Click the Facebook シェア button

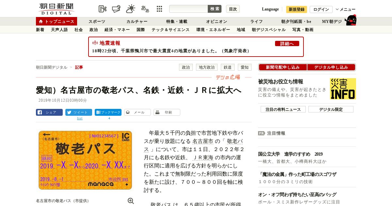pos(49,112)
